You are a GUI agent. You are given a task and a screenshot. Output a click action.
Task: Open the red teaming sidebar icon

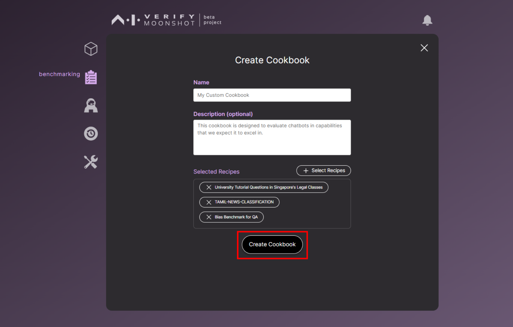tap(91, 105)
